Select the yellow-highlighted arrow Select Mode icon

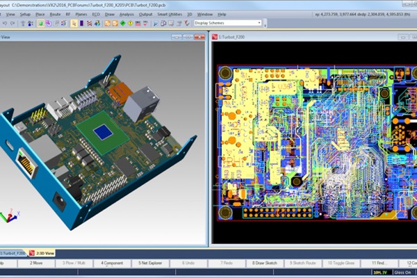(74, 23)
